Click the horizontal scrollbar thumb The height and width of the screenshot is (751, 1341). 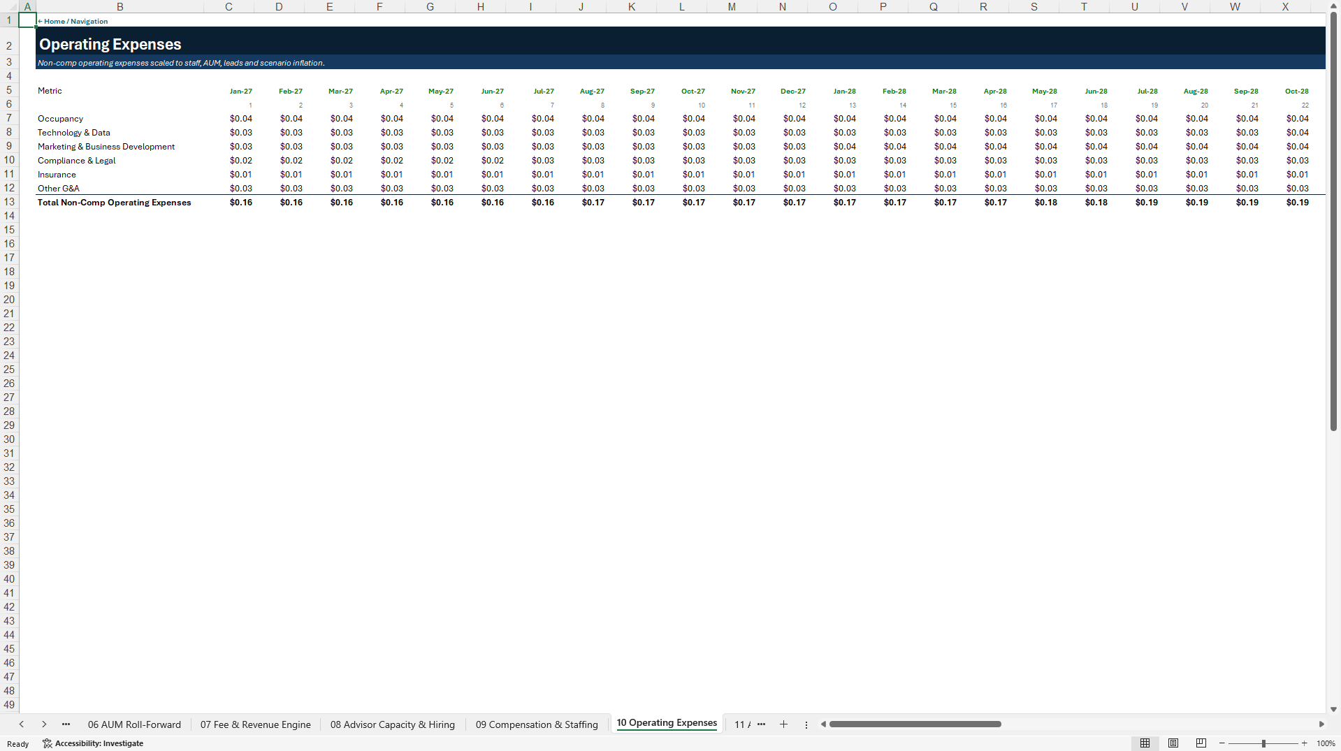[915, 724]
